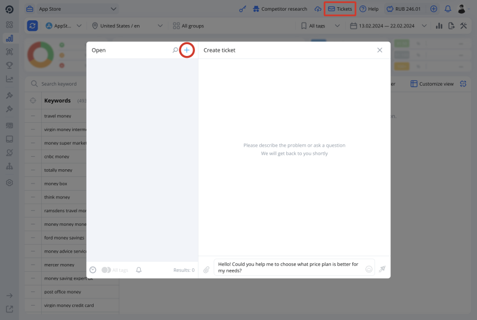This screenshot has height=320, width=477.
Task: Click the clock icon in tickets footer
Action: click(93, 270)
